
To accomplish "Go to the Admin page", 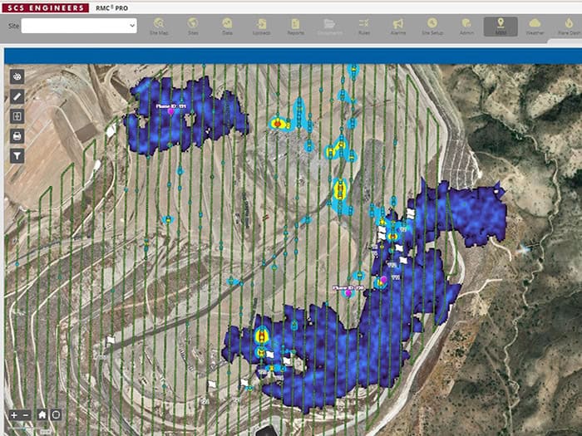I will [466, 27].
